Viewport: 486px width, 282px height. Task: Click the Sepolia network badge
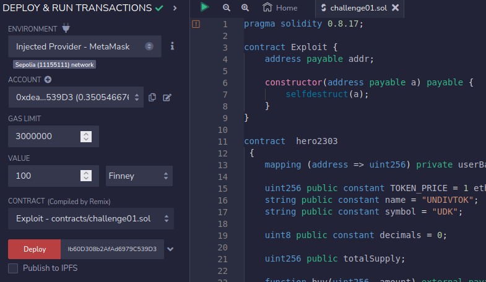tap(54, 65)
